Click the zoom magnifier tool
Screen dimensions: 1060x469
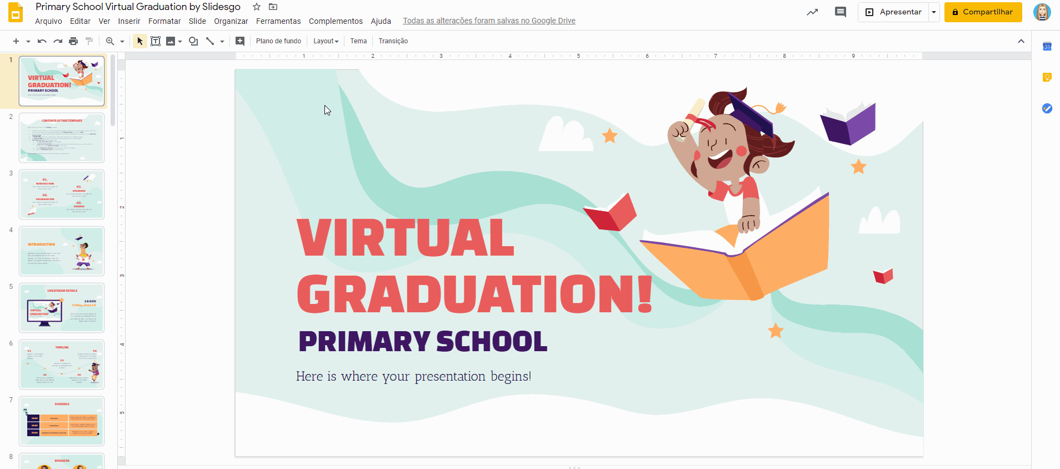tap(110, 41)
